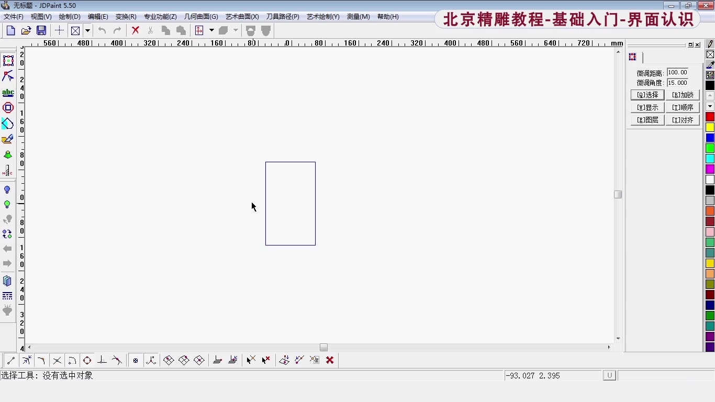Screen dimensions: 715x402
Task: Open the NC toolpath icon in left toolbar
Action: (x=8, y=171)
